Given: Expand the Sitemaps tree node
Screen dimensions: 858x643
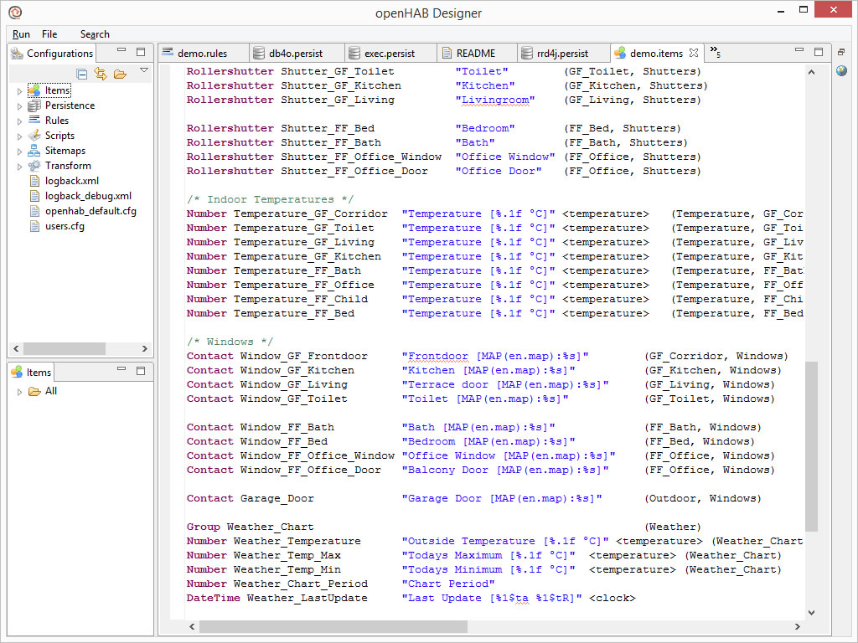Looking at the screenshot, I should click(19, 152).
